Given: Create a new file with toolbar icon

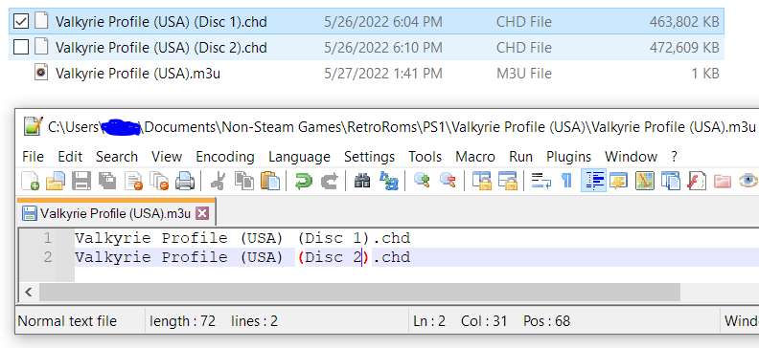Looking at the screenshot, I should (x=30, y=182).
